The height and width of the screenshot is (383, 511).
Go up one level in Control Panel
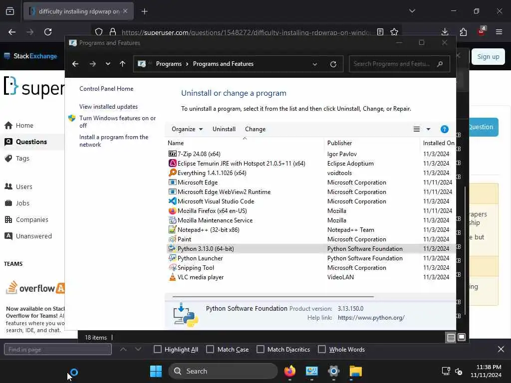coord(122,64)
